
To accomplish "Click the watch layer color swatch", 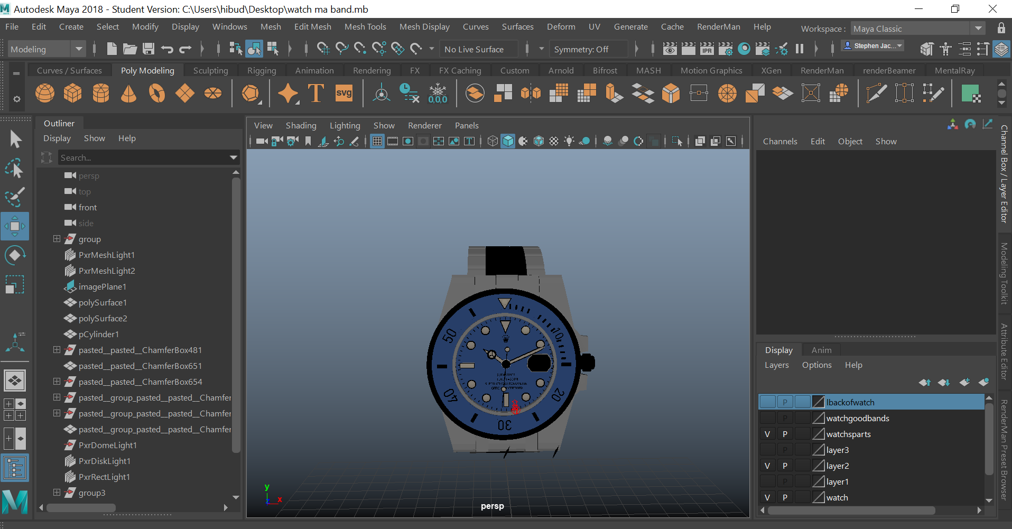I will click(x=818, y=497).
